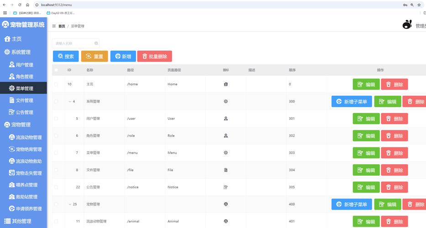Click the browser apps grid icon
Image resolution: width=426 pixels, height=228 pixels.
[x=5, y=13]
